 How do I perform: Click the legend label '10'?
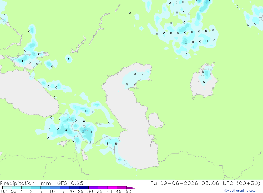coord(52,191)
